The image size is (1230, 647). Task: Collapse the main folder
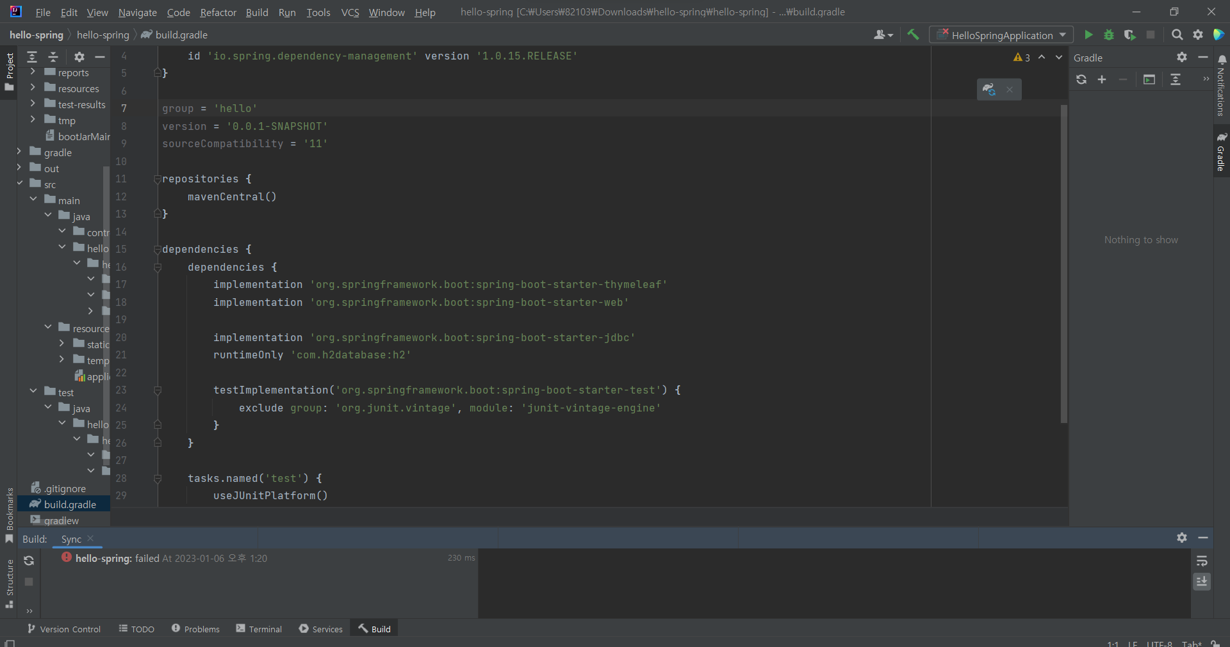point(33,200)
